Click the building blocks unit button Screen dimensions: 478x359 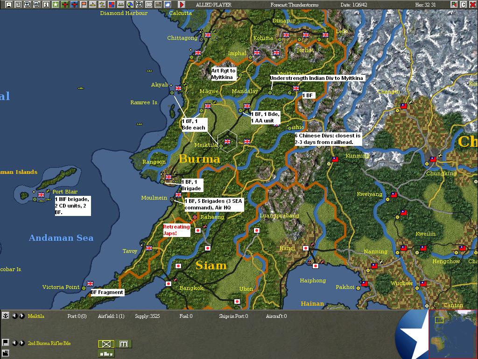[x=106, y=354]
